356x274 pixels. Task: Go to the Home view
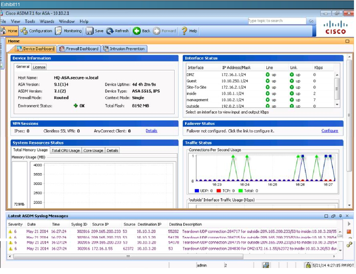tap(9, 31)
